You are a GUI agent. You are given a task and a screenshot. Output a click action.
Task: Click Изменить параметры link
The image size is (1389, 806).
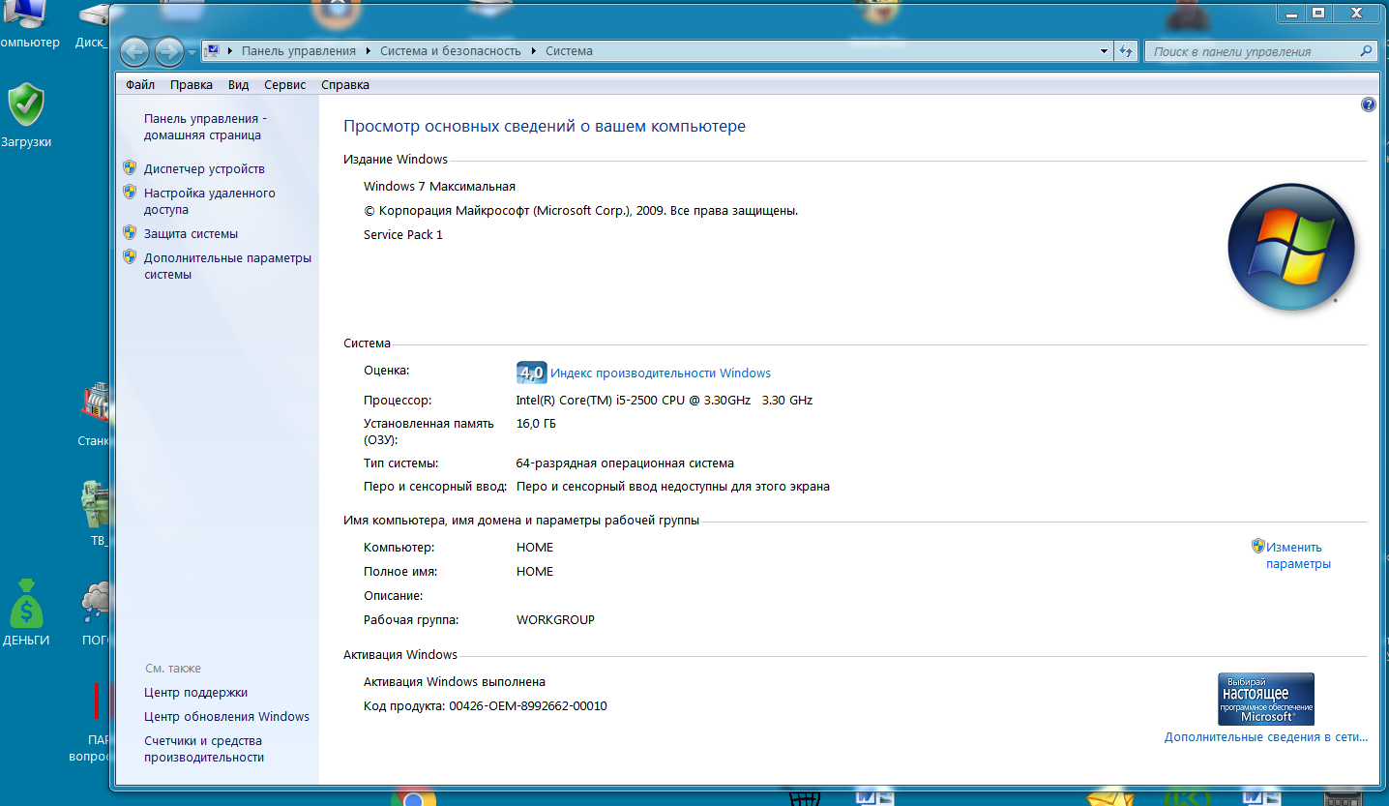coord(1298,555)
